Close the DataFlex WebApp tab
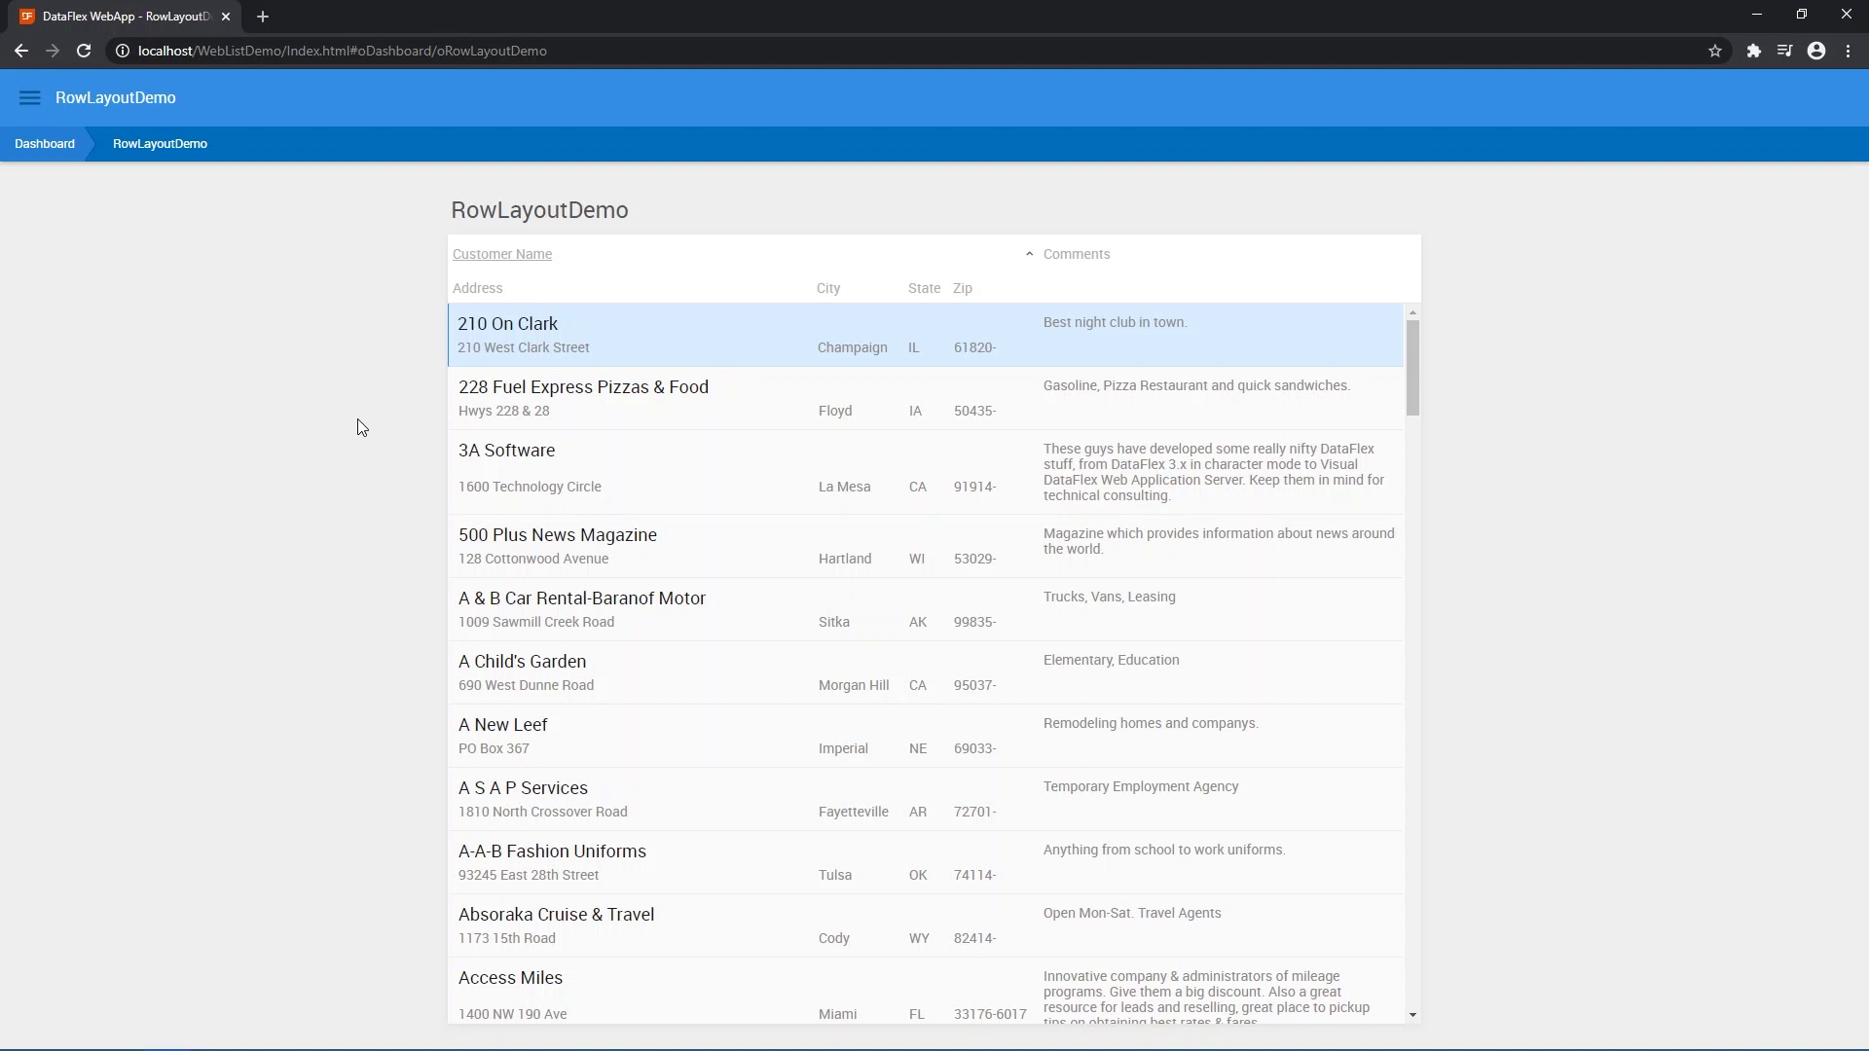The width and height of the screenshot is (1869, 1051). (x=226, y=17)
